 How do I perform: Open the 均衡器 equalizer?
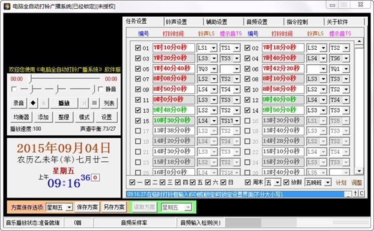click(21, 117)
